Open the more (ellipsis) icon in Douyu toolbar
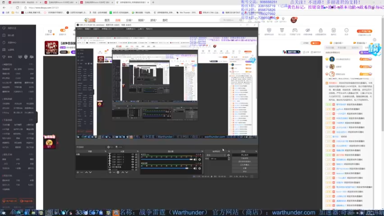 (x=346, y=31)
